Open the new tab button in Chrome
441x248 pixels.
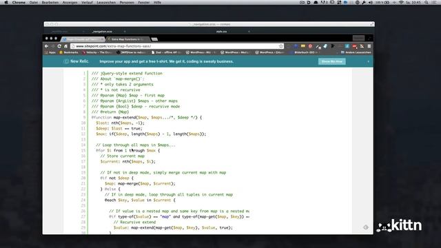[154, 39]
